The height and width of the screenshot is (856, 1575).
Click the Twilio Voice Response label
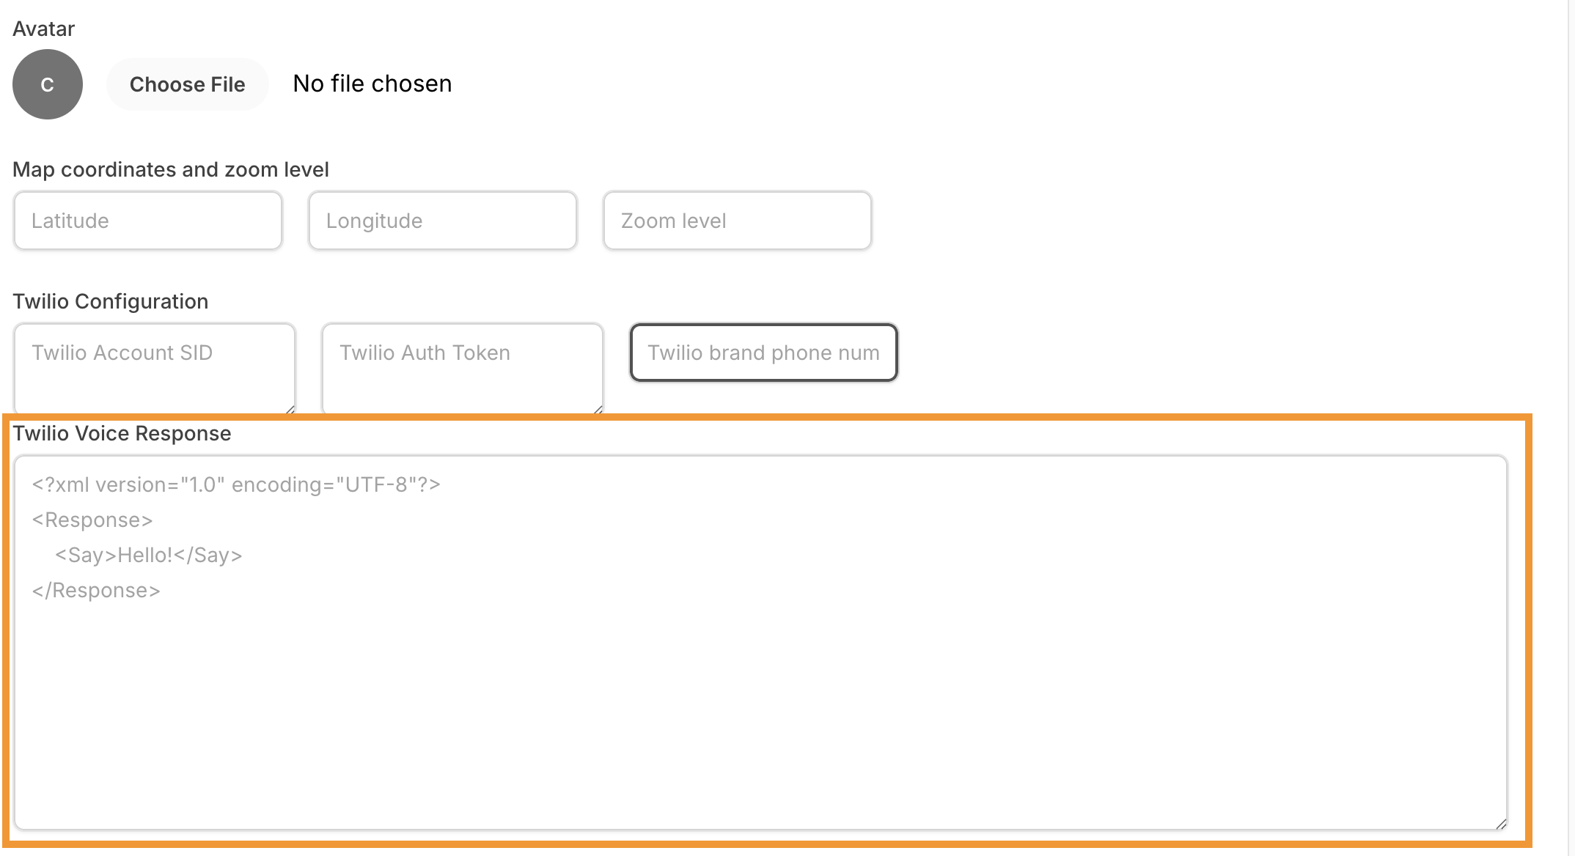122,433
